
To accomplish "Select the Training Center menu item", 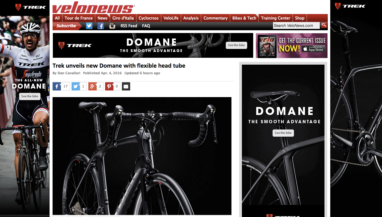I will pyautogui.click(x=276, y=18).
